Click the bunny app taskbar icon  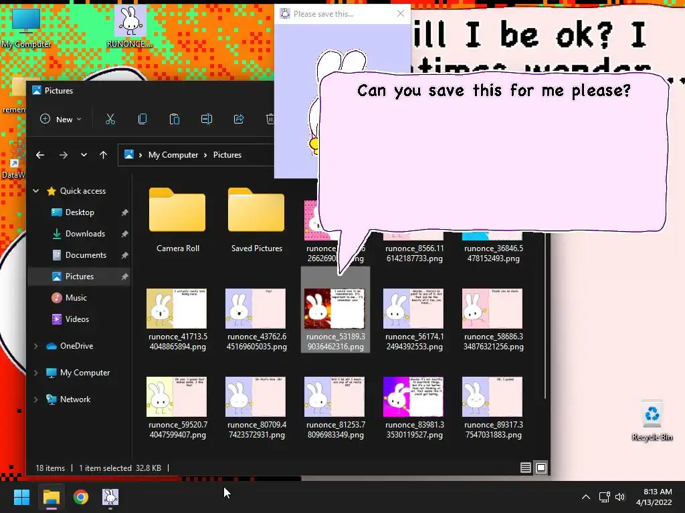tap(110, 497)
